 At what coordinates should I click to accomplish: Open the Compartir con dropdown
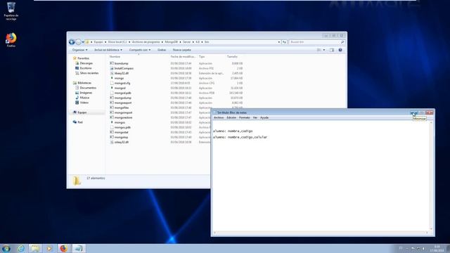coord(140,50)
